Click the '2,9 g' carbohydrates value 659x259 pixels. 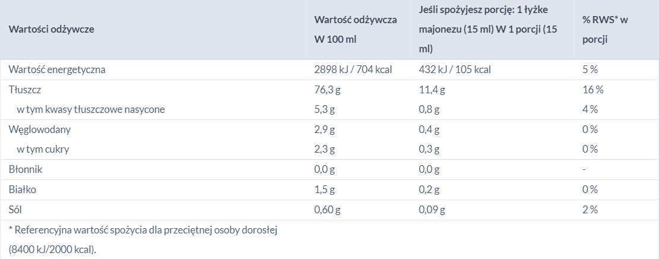[325, 129]
